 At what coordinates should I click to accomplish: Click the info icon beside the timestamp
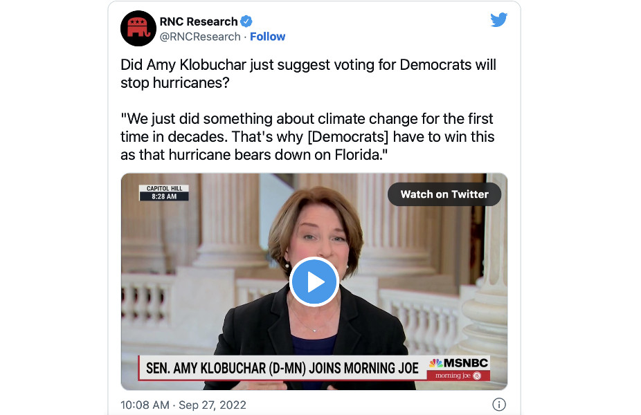[498, 405]
